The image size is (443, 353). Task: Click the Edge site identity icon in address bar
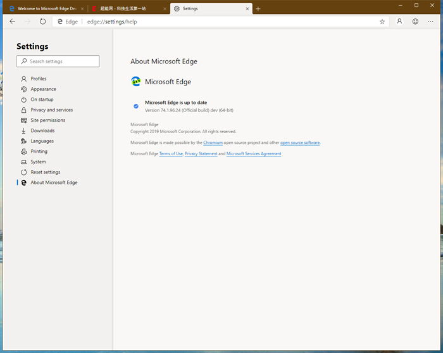60,22
